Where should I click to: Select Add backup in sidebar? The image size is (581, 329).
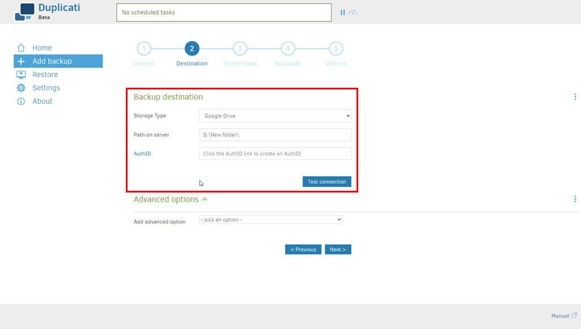coord(58,61)
